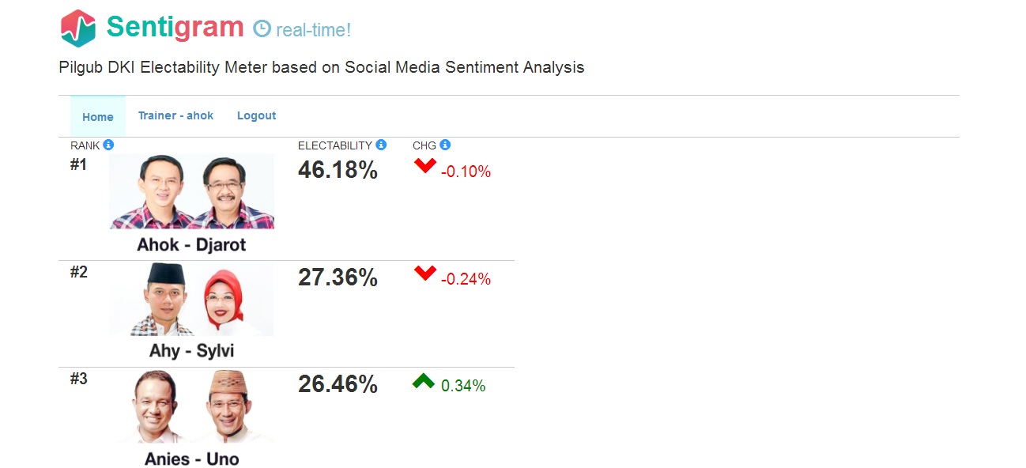
Task: Click red down arrow beside -0.10%
Action: click(x=425, y=165)
